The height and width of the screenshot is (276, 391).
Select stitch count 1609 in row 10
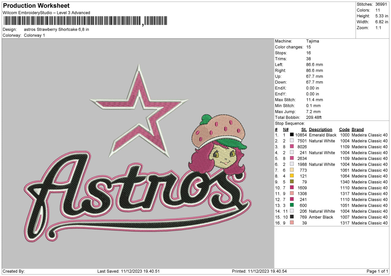pyautogui.click(x=302, y=188)
